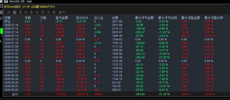Switch to the 综 summary tab
230x100 pixels.
click(9, 13)
